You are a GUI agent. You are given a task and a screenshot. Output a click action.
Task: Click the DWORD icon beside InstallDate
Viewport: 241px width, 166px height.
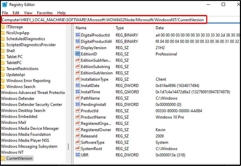coord(77,85)
